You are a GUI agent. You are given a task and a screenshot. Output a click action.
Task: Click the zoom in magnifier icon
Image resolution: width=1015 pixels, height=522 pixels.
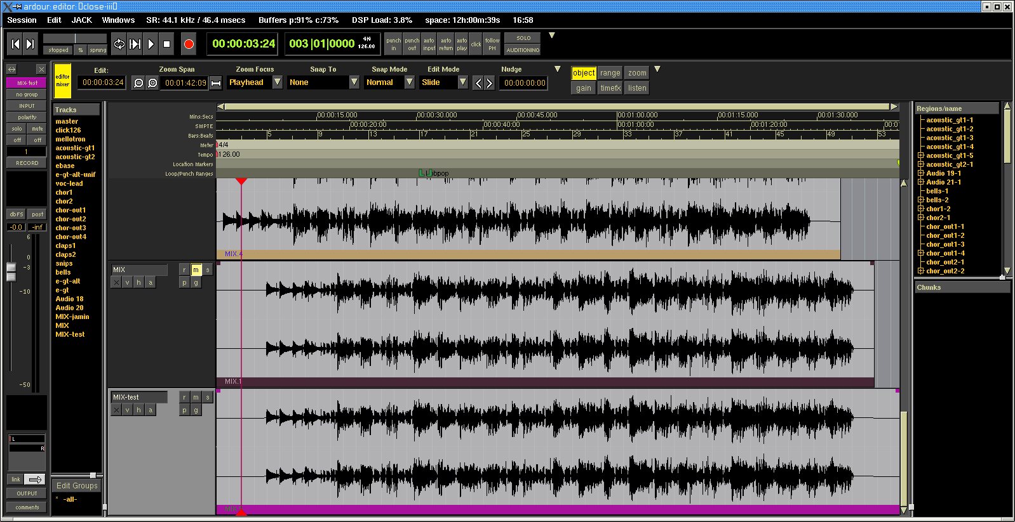pos(152,83)
